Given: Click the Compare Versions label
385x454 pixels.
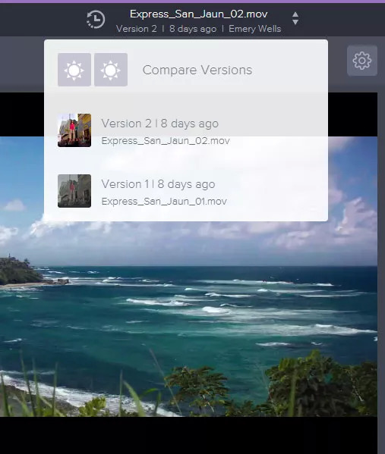Looking at the screenshot, I should pos(197,70).
